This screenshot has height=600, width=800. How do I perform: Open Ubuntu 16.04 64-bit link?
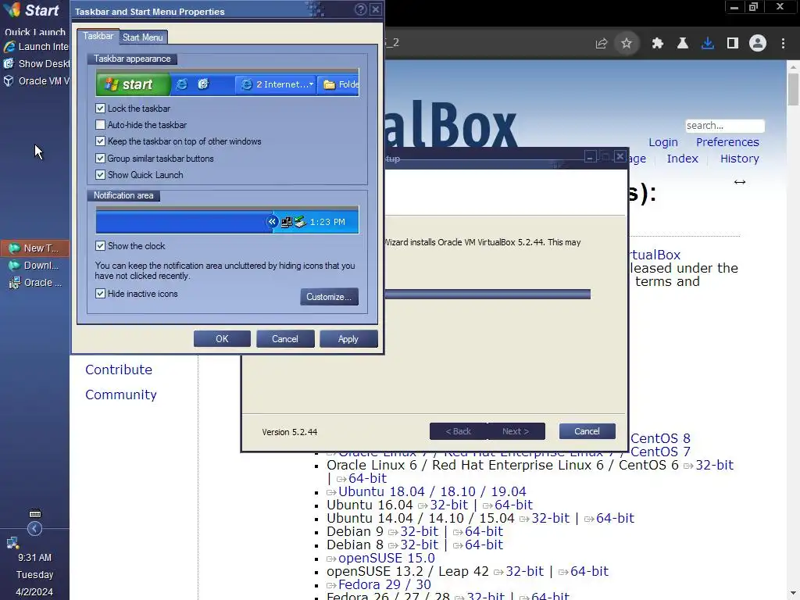(x=514, y=505)
